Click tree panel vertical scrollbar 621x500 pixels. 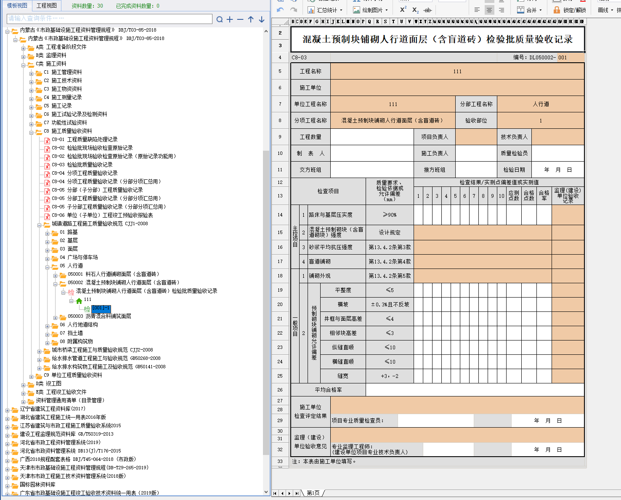(x=266, y=303)
